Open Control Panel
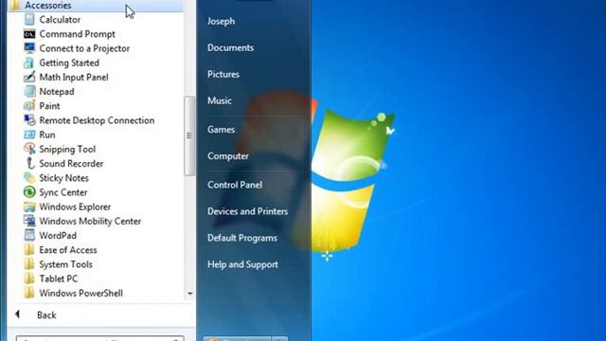This screenshot has height=341, width=606. tap(235, 185)
